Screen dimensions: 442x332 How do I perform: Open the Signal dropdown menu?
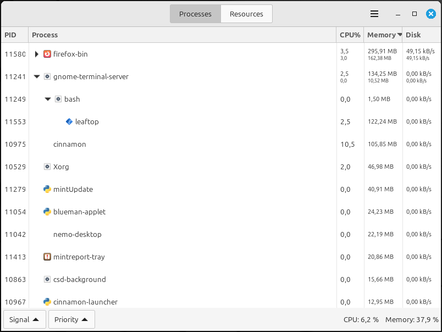point(25,319)
